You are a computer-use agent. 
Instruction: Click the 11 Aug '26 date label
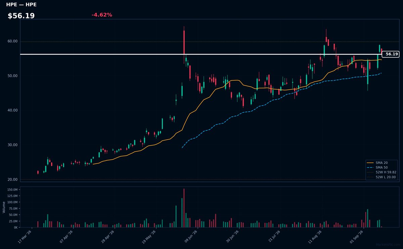(x=315, y=237)
